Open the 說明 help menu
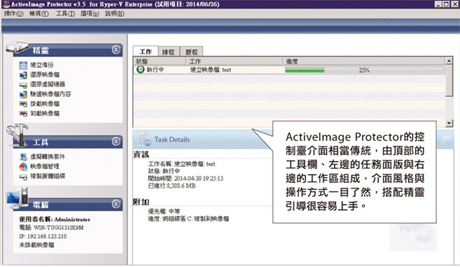This screenshot has width=460, height=267. [x=114, y=13]
